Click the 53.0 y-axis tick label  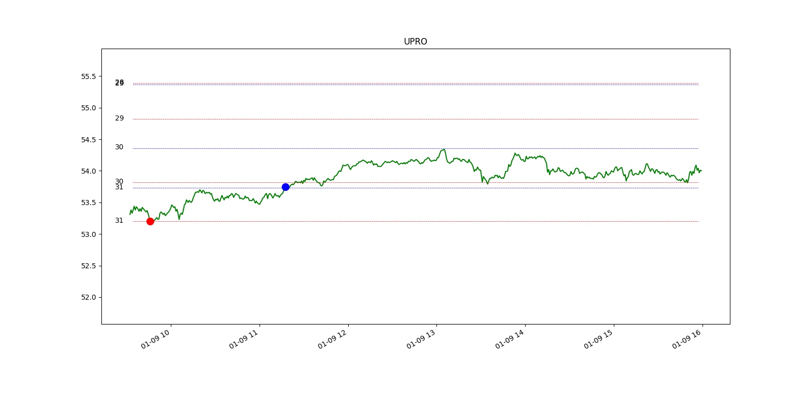88,234
